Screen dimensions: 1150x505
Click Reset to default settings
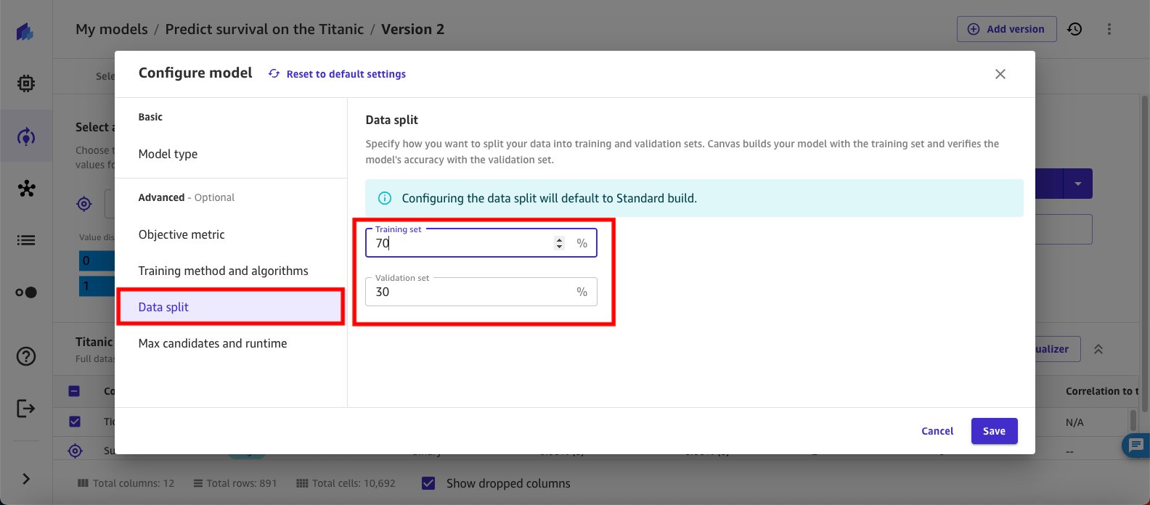coord(337,74)
